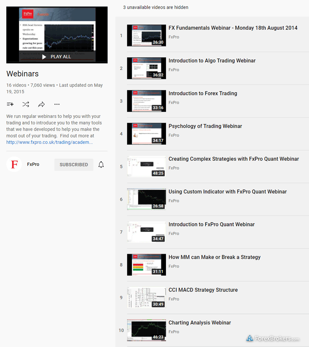Viewport: 309px width, 347px height.
Task: Click FxPro channel under Introduction to Forex Trading
Action: point(174,103)
